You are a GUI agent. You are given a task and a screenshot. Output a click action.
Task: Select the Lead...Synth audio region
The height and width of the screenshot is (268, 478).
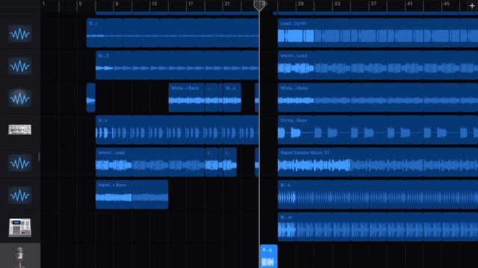click(378, 33)
